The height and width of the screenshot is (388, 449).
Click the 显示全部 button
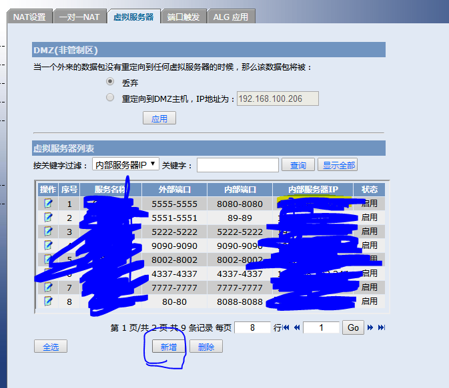(x=338, y=165)
